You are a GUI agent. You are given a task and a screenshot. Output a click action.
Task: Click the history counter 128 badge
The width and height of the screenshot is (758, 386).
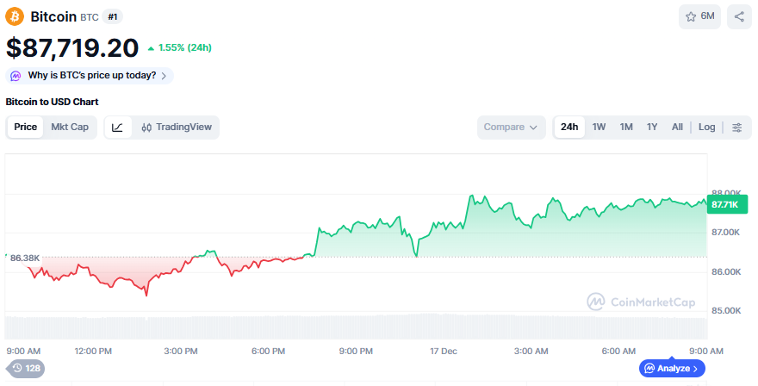[25, 368]
